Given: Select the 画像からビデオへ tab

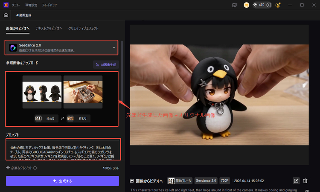Looking at the screenshot, I should point(17,28).
